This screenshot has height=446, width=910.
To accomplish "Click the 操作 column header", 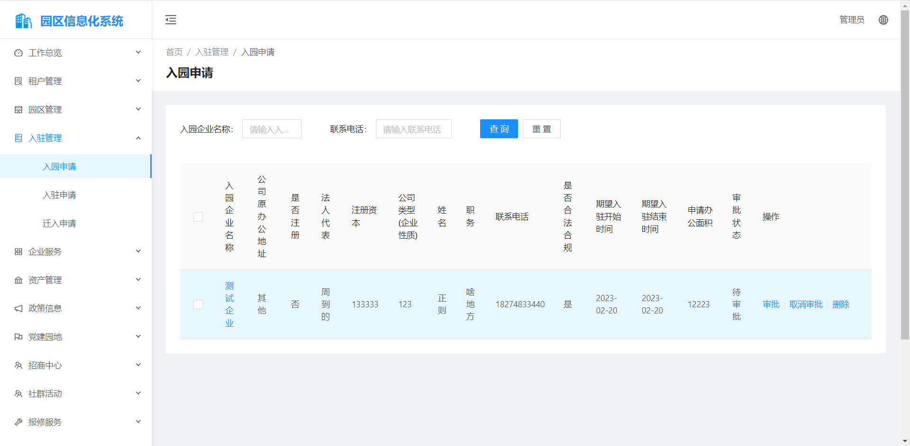I will coord(771,217).
